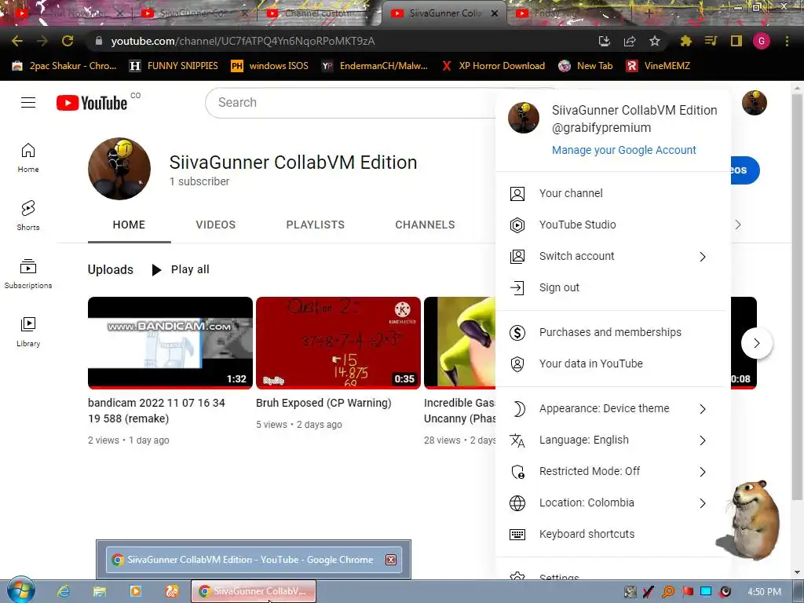Click the channel profile picture
This screenshot has height=603, width=804.
[x=119, y=169]
